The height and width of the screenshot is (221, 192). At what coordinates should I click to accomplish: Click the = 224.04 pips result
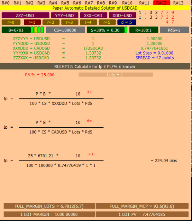164,161
